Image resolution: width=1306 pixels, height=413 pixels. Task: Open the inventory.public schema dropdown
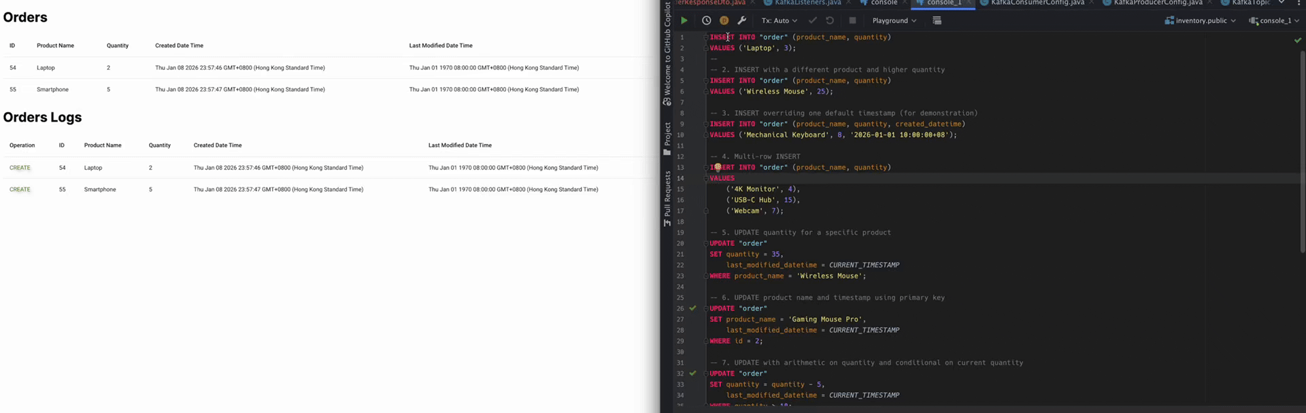point(1201,20)
